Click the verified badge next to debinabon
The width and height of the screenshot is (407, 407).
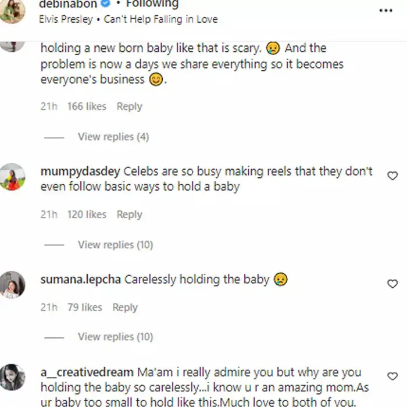106,3
